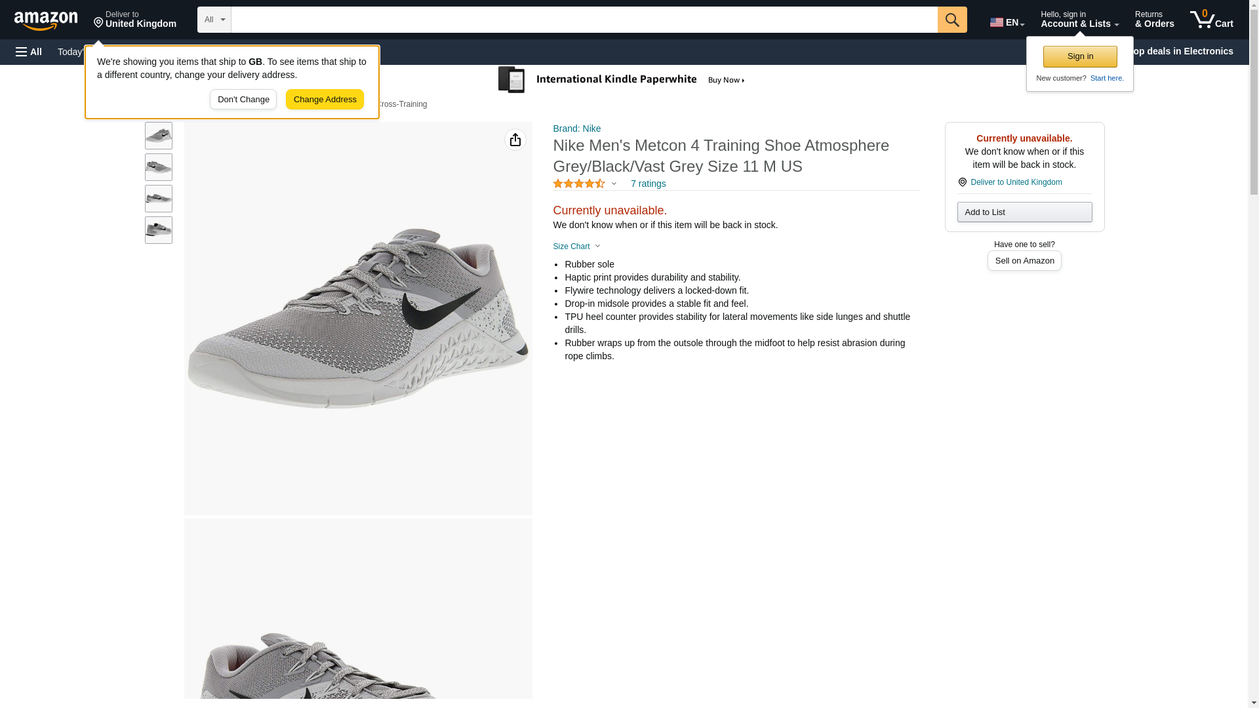Click the search magnifier button
This screenshot has width=1259, height=708.
tap(951, 20)
